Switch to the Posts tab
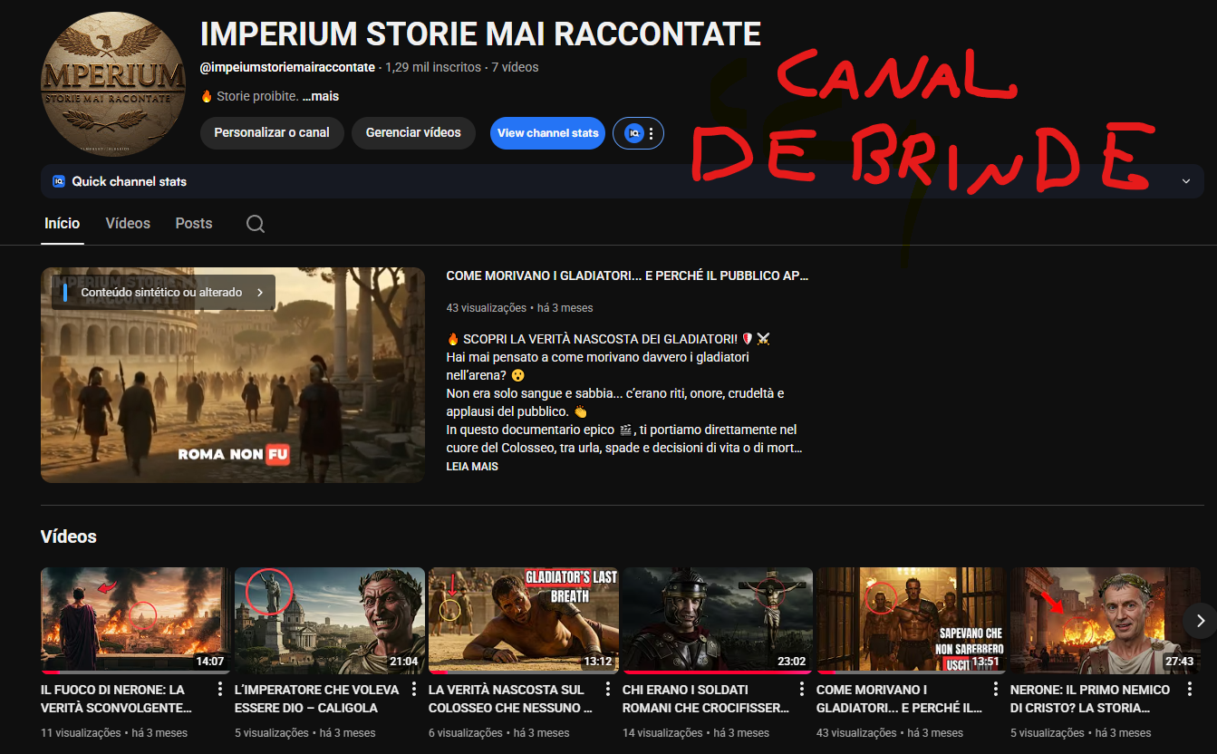This screenshot has width=1217, height=754. [x=194, y=224]
